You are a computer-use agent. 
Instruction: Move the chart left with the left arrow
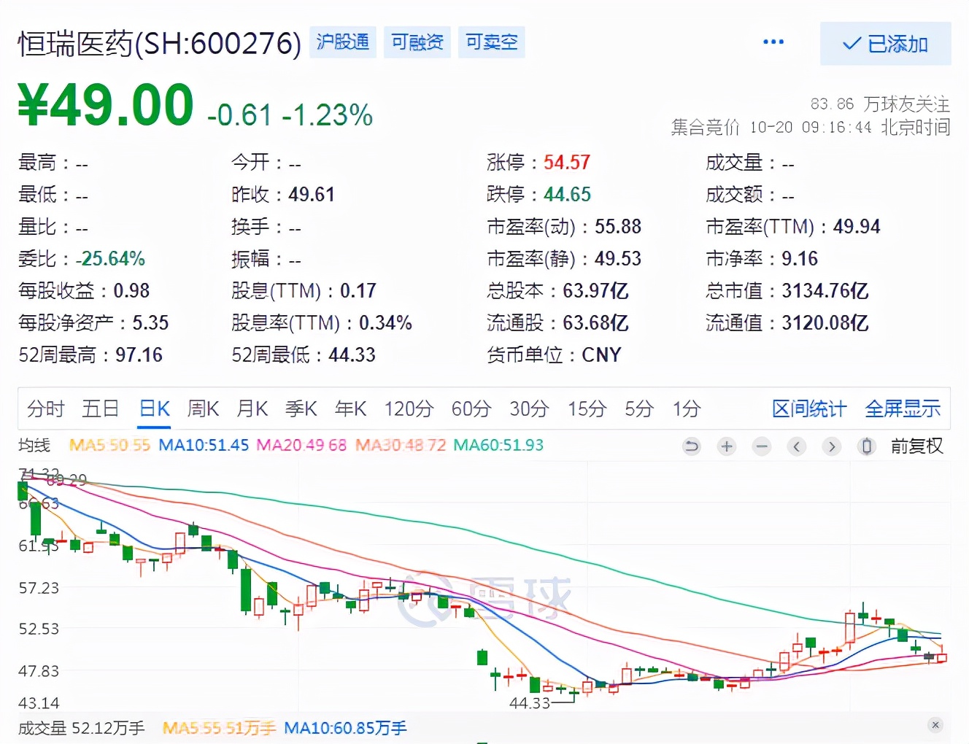click(797, 446)
